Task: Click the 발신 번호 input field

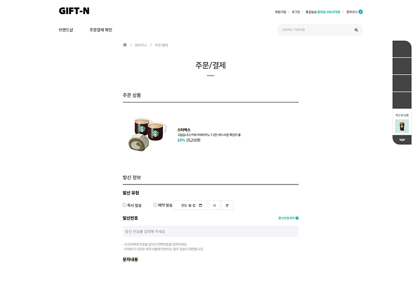Action: pyautogui.click(x=211, y=231)
